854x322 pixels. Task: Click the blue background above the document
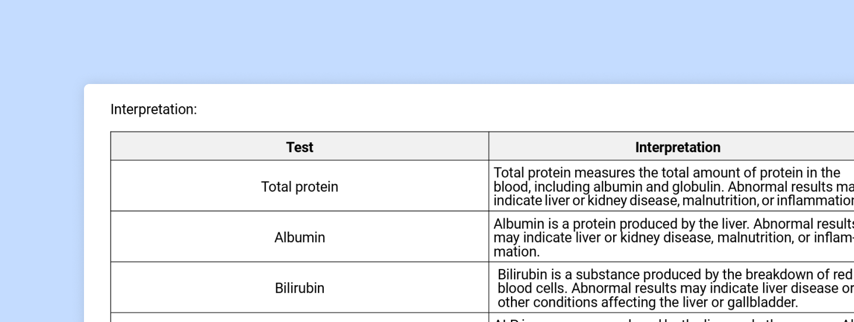point(427,41)
